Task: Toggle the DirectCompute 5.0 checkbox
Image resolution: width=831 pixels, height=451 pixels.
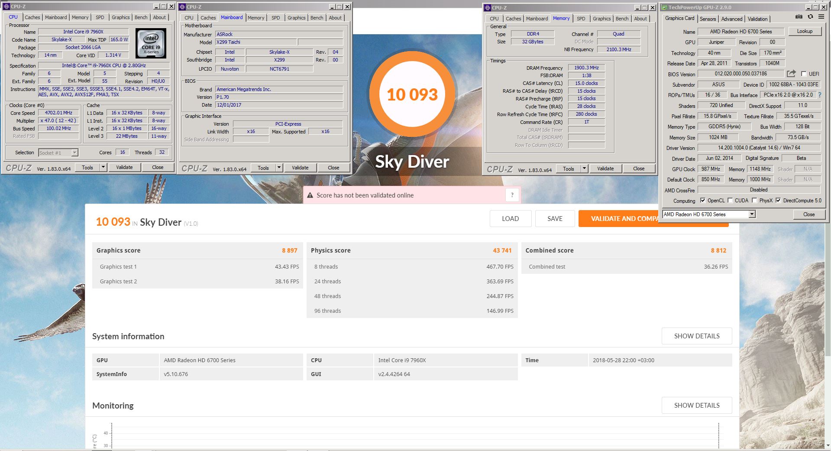Action: coord(778,201)
